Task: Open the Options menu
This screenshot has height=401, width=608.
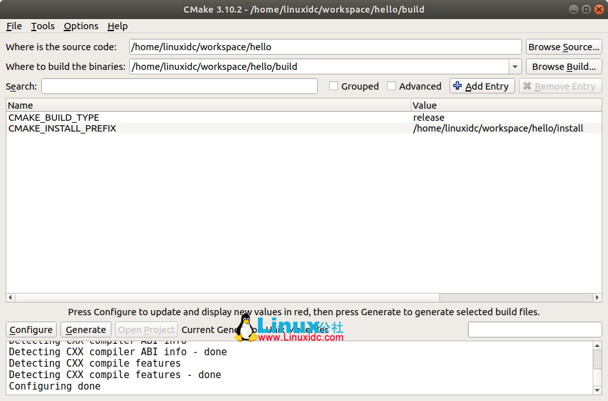Action: [81, 26]
